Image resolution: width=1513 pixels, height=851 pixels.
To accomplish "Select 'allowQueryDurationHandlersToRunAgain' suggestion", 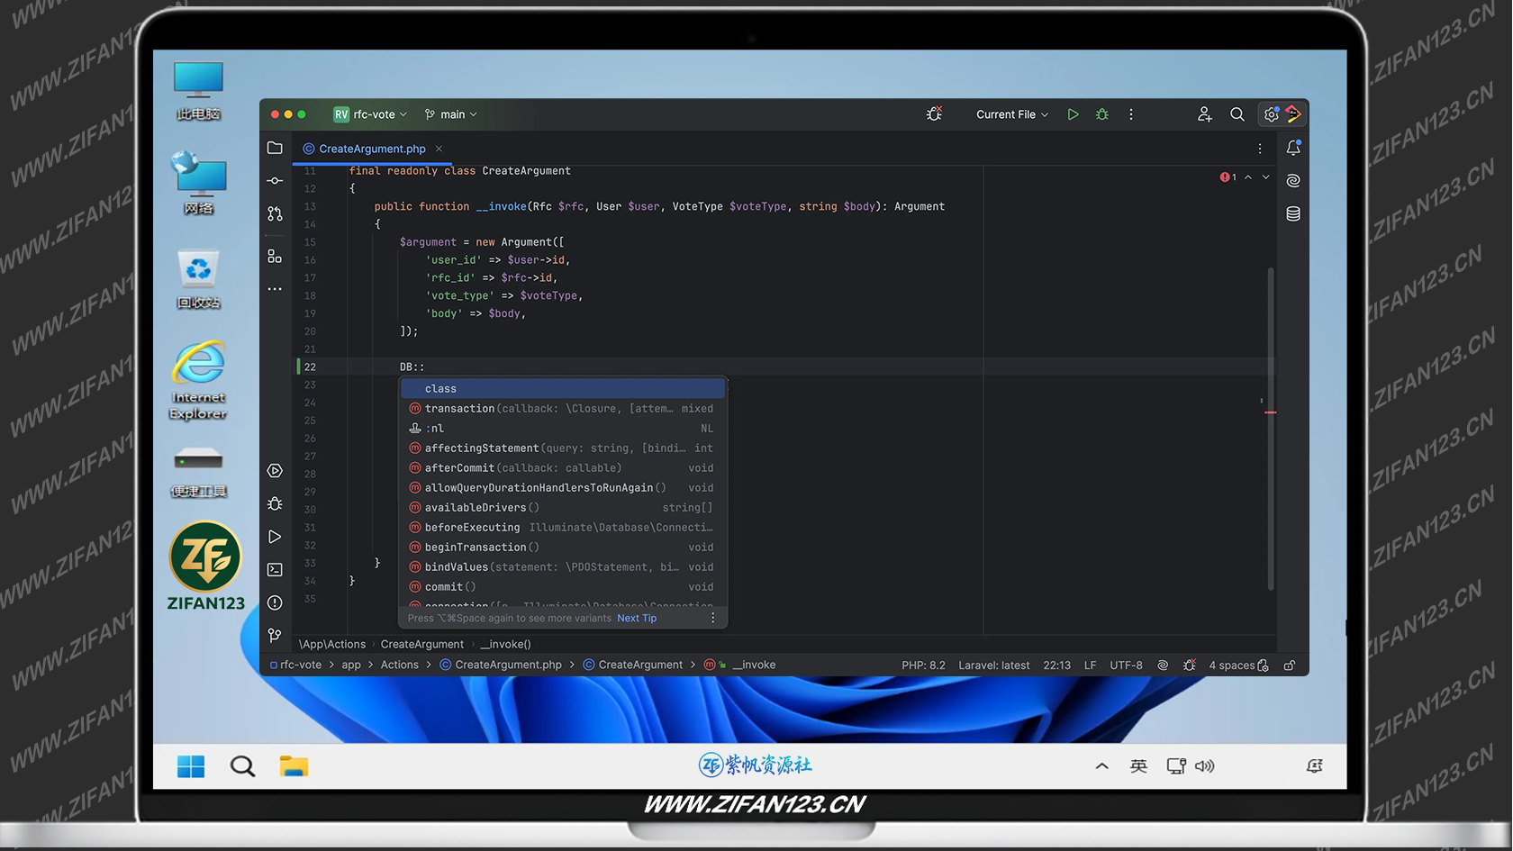I will point(563,487).
